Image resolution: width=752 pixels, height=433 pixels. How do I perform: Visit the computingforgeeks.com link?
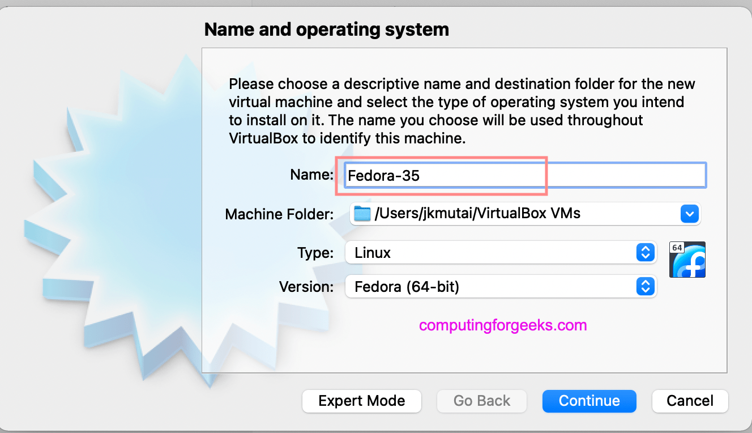502,325
